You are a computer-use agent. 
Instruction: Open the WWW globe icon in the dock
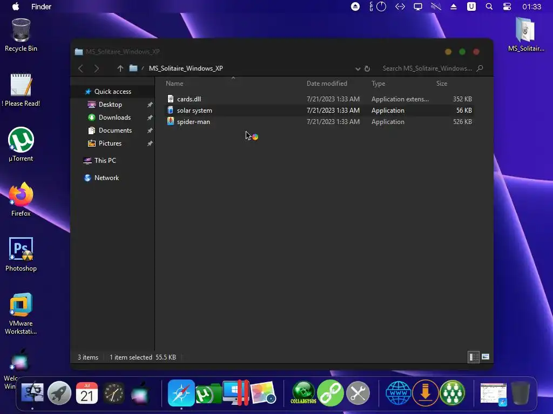click(398, 393)
